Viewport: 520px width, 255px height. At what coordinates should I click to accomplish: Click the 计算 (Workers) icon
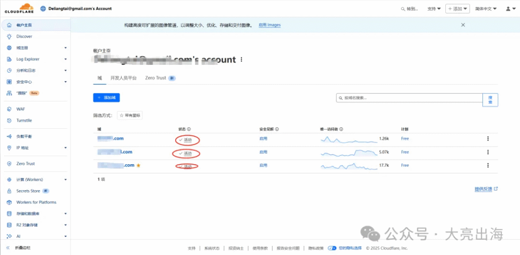pos(9,179)
